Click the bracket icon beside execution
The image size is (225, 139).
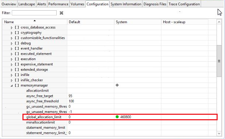[x=17, y=59]
